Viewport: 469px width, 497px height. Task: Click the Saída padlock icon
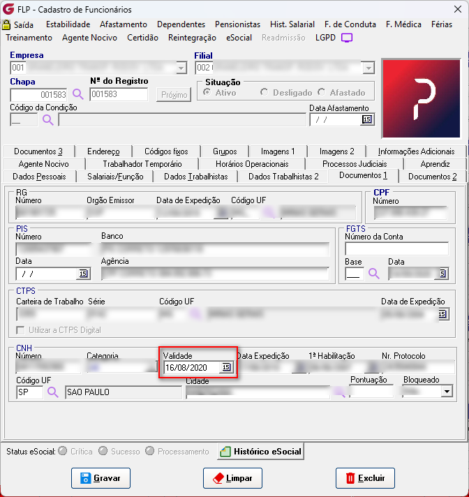(6, 24)
